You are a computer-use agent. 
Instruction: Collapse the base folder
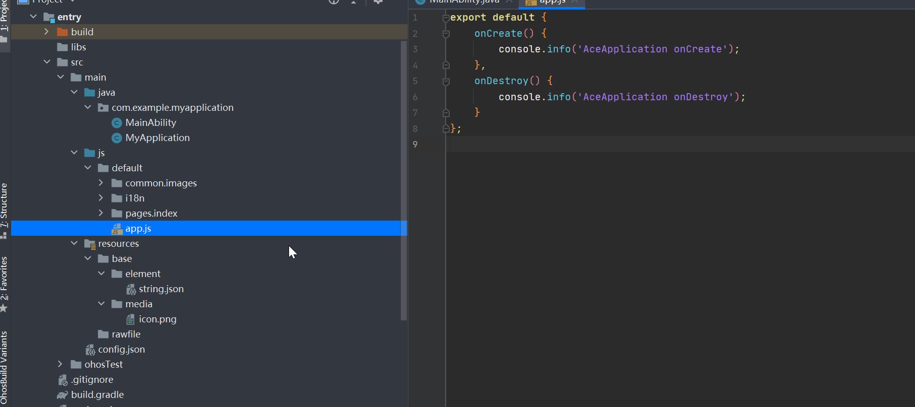click(x=88, y=258)
